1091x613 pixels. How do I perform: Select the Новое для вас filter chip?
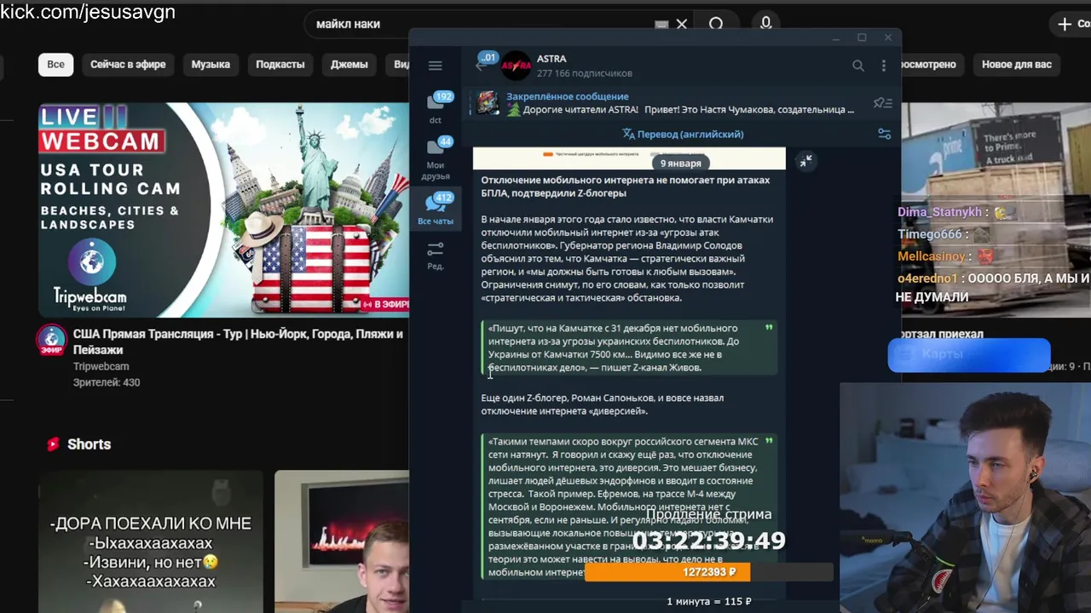1016,65
